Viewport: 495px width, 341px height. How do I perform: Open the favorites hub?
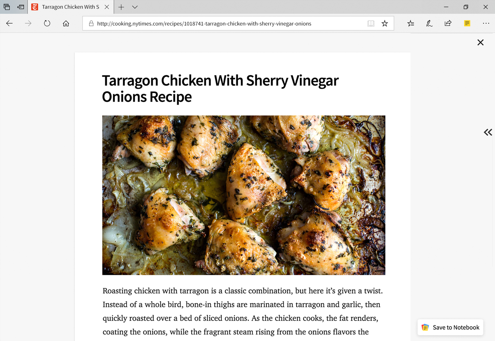coord(411,23)
